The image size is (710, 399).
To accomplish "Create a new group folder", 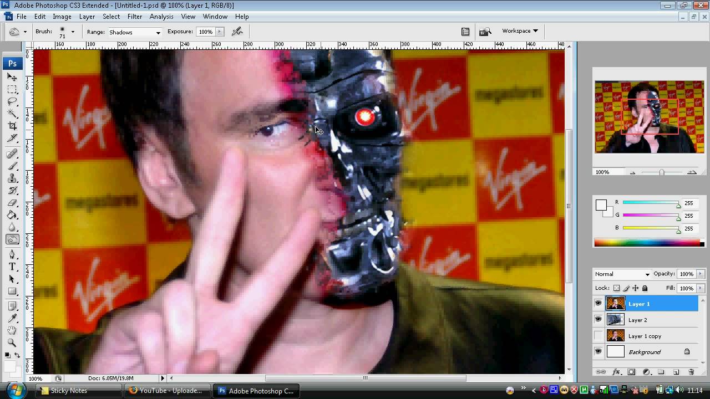I will [x=661, y=372].
